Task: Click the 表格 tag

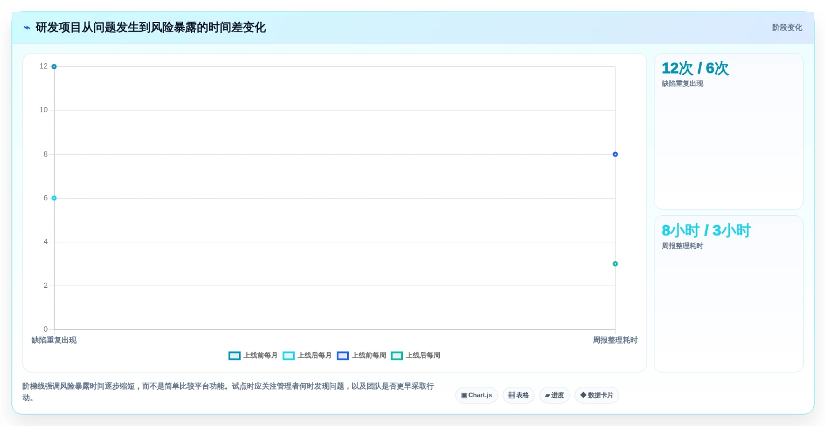Action: (519, 395)
